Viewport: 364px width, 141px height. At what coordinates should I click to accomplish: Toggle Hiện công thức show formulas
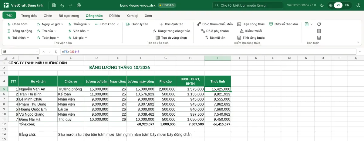251,24
